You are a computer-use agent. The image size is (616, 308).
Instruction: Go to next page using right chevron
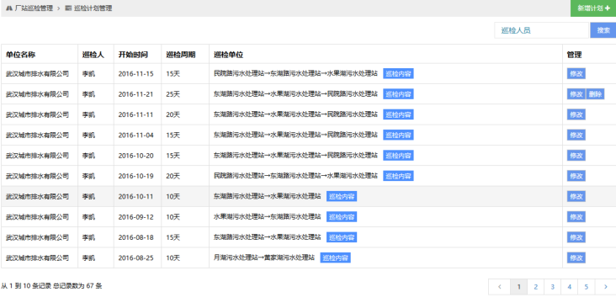605,287
